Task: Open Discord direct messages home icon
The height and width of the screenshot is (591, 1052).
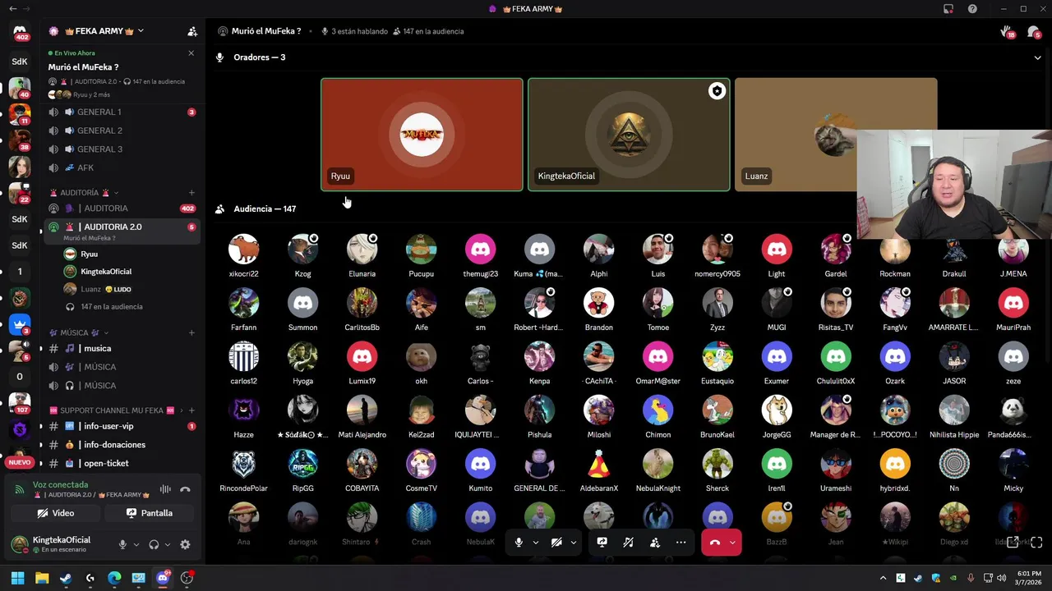Action: 20,31
